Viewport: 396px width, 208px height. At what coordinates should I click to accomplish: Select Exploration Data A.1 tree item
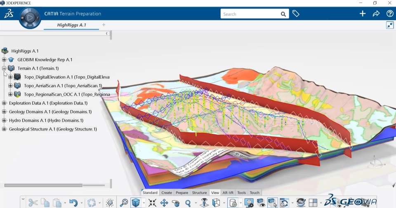coord(48,103)
